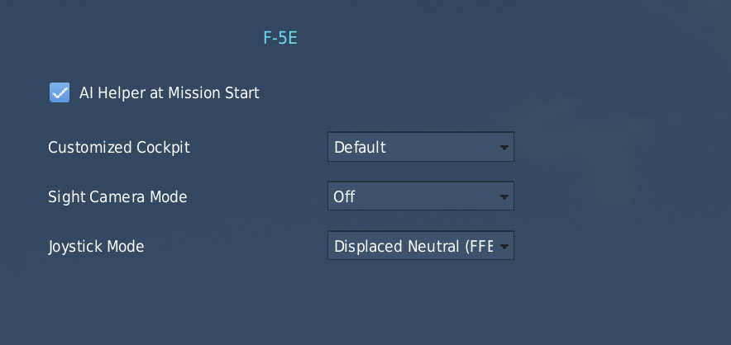Open the Joystick Mode dropdown
This screenshot has width=731, height=345.
(420, 246)
